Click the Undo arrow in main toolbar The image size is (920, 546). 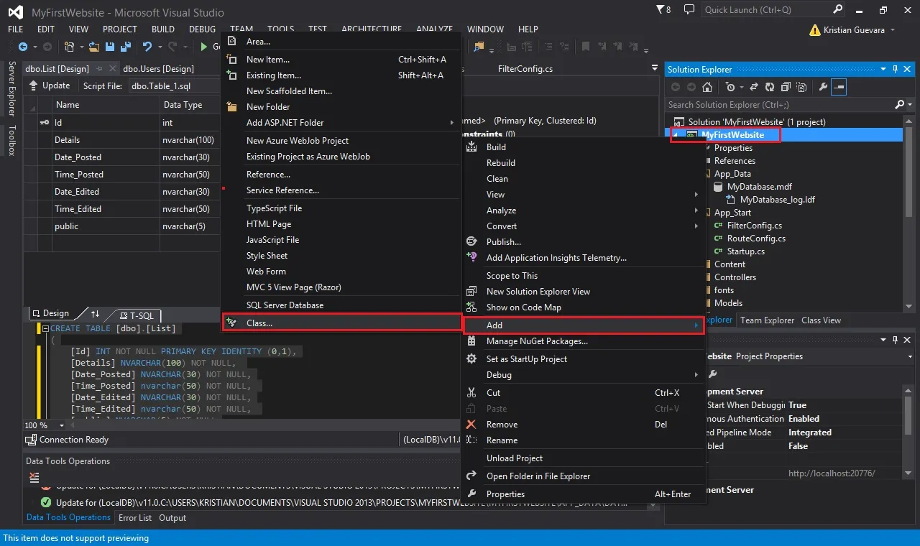pos(147,47)
